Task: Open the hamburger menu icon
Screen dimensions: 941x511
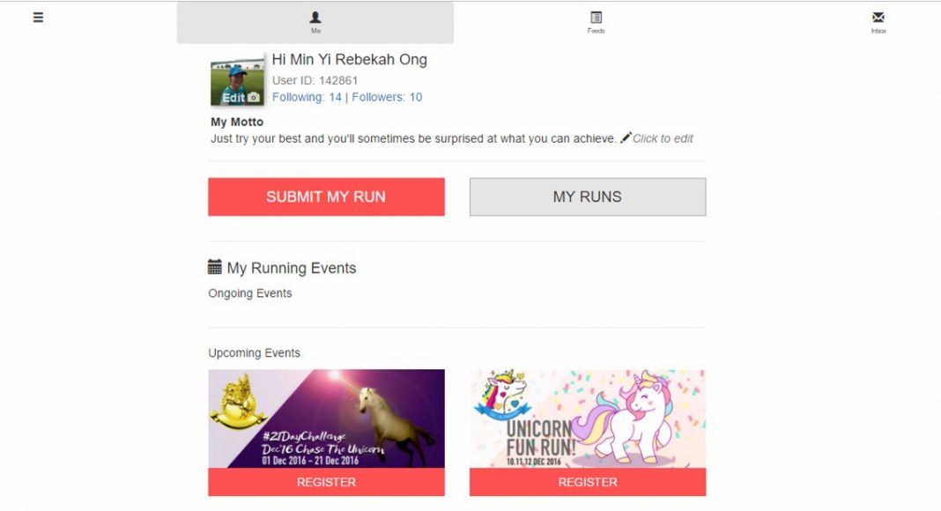Action: [38, 18]
